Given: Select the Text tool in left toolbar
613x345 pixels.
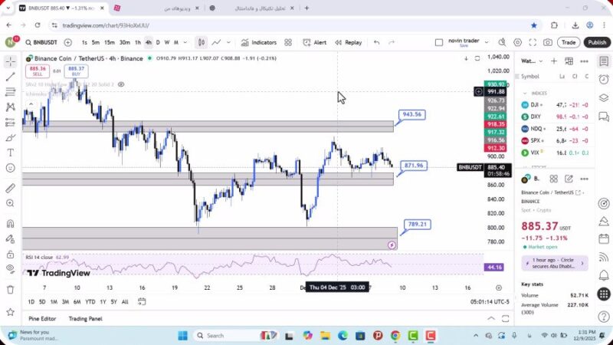Looking at the screenshot, I should (x=11, y=153).
